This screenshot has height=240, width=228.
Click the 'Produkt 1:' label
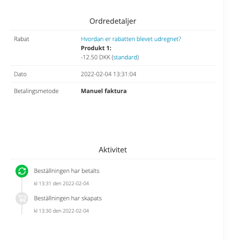click(96, 48)
